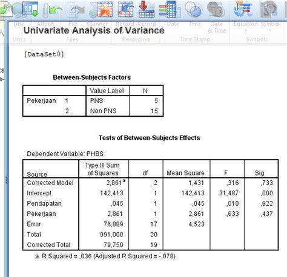Viewport: 287px width, 277px height.
Task: Click the green Undo arrow icon
Action: (56, 11)
